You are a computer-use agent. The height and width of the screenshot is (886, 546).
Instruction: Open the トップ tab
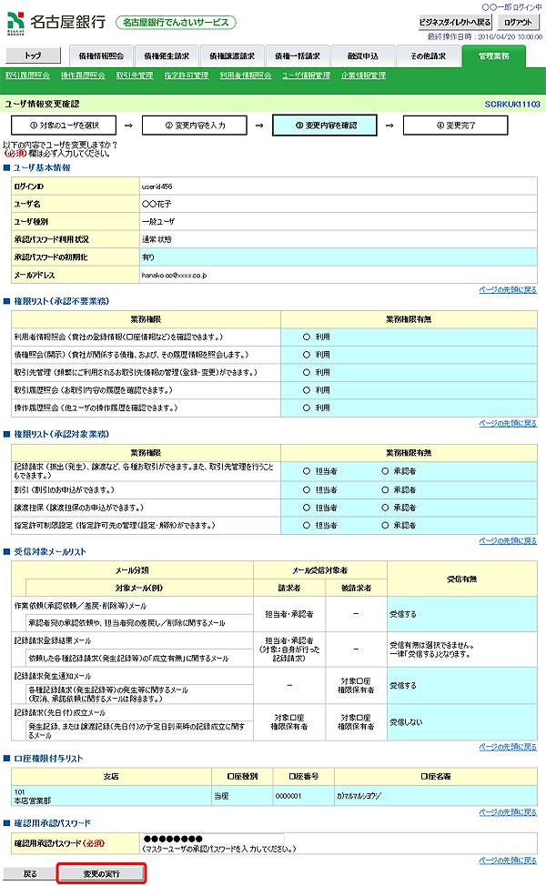[x=33, y=55]
